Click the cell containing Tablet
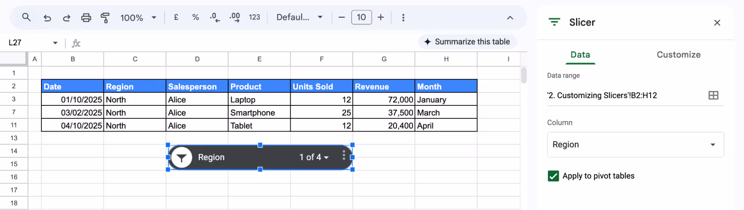Image resolution: width=744 pixels, height=210 pixels. click(259, 125)
